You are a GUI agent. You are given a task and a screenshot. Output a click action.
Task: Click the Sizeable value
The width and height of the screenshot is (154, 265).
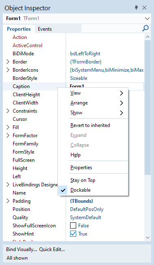[x=79, y=78]
